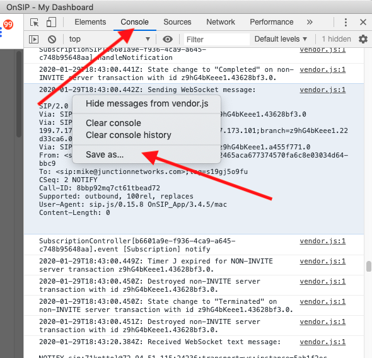
Task: Switch to the Console tab
Action: (x=134, y=22)
